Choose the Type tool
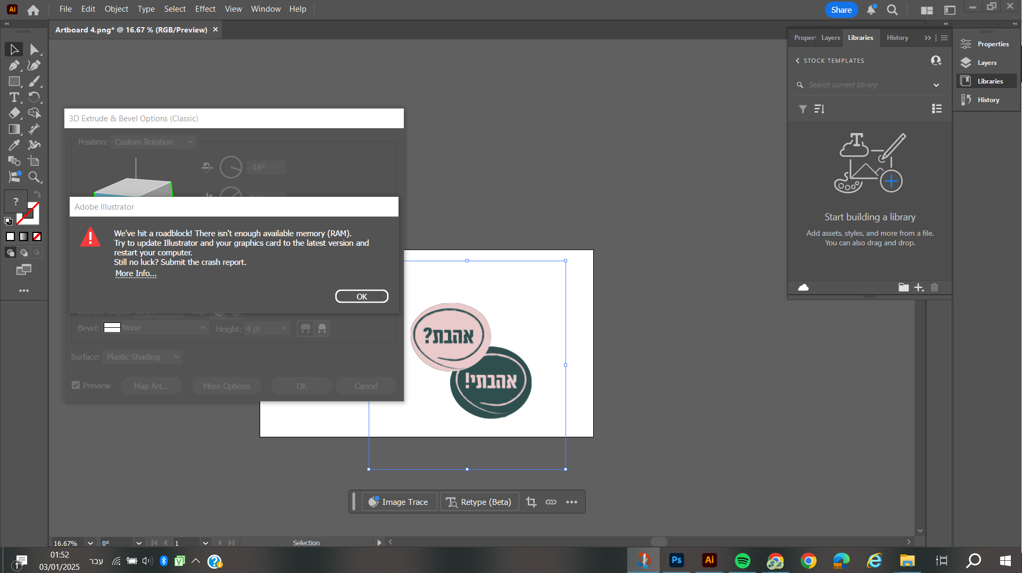 14,97
